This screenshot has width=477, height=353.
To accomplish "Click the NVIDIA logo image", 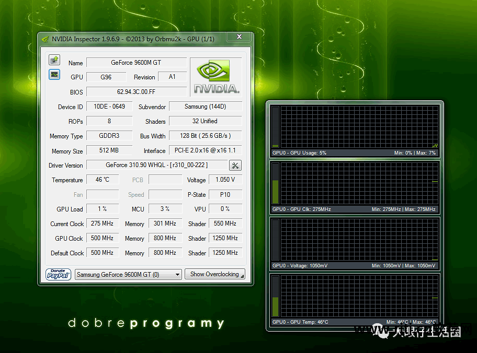I will coord(216,77).
